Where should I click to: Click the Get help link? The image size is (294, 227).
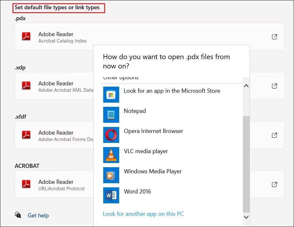pos(38,215)
